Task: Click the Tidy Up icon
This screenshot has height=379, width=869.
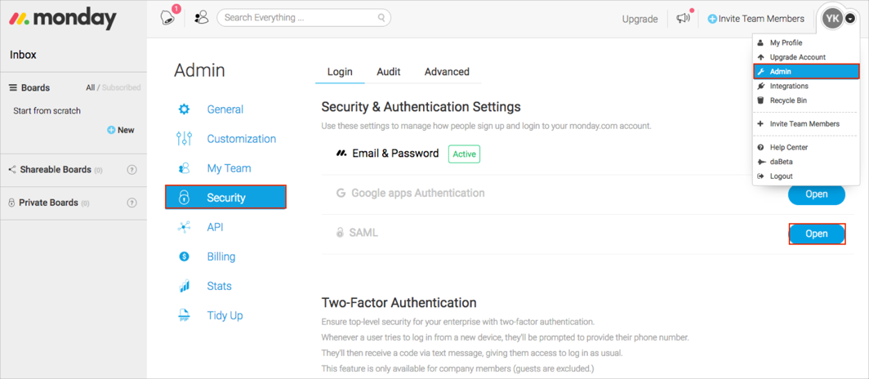Action: [185, 315]
